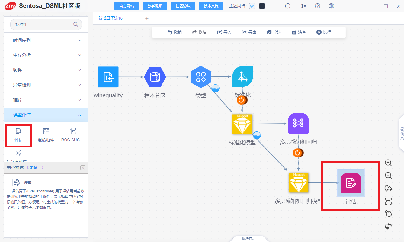Expand the 生存分析 category
Image resolution: width=404 pixels, height=242 pixels.
click(x=46, y=55)
